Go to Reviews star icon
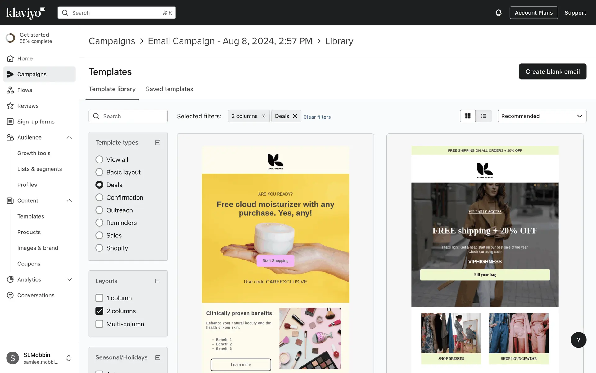Screen dimensions: 596x373 coord(10,106)
